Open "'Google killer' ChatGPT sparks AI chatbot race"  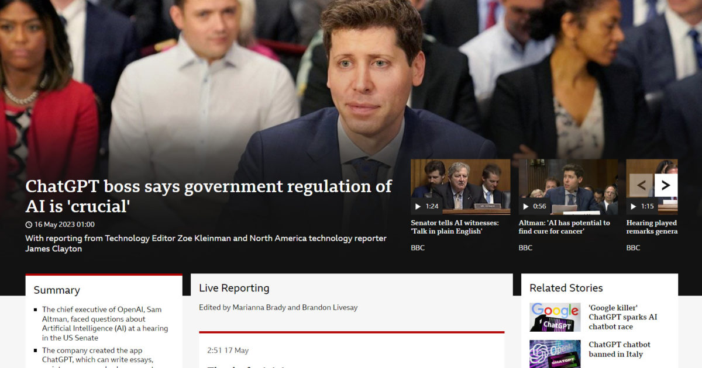[x=622, y=317]
